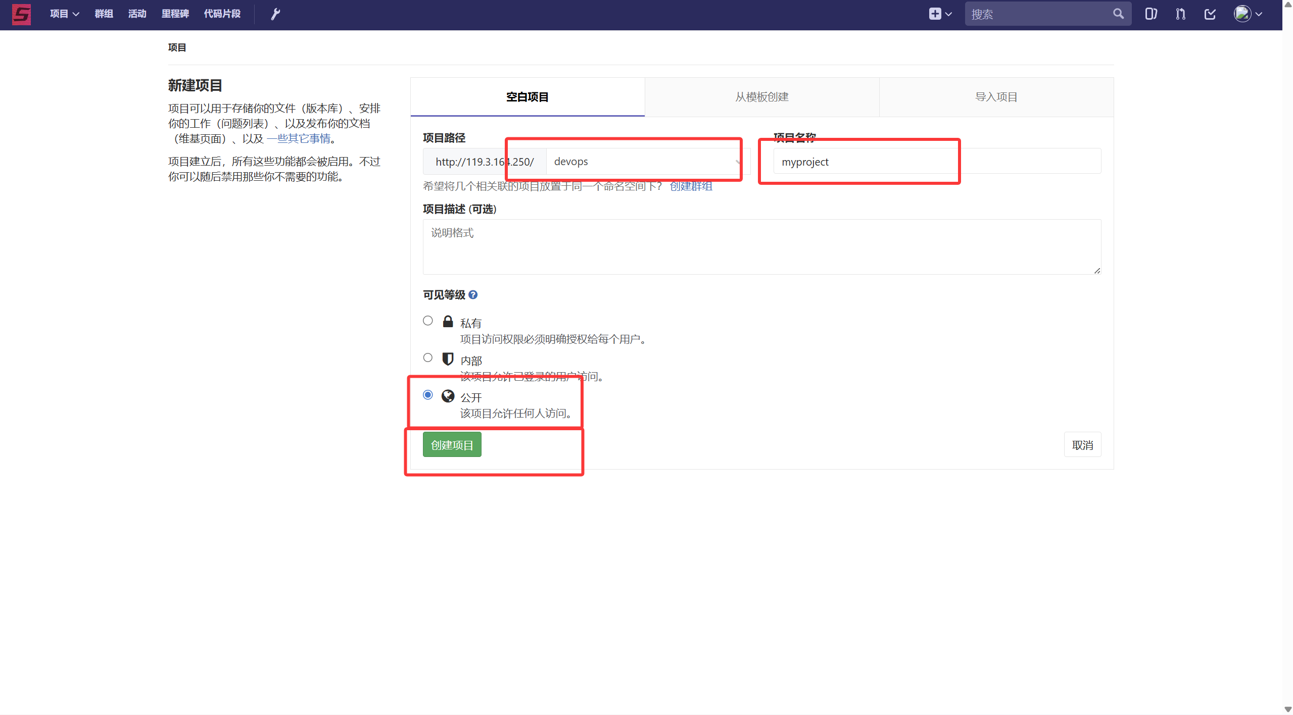Expand the 项目 dropdown in navbar
This screenshot has height=715, width=1293.
click(64, 14)
